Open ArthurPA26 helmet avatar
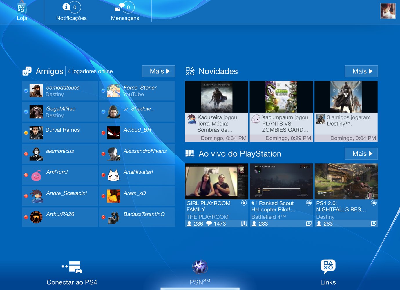Image resolution: width=400 pixels, height=290 pixels. pos(36,217)
